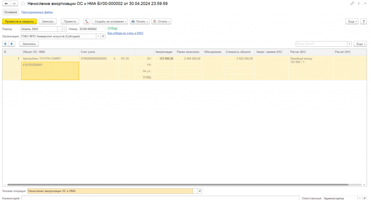Open Типовая операция record icon
Image resolution: width=371 pixels, height=200 pixels.
coord(200,191)
